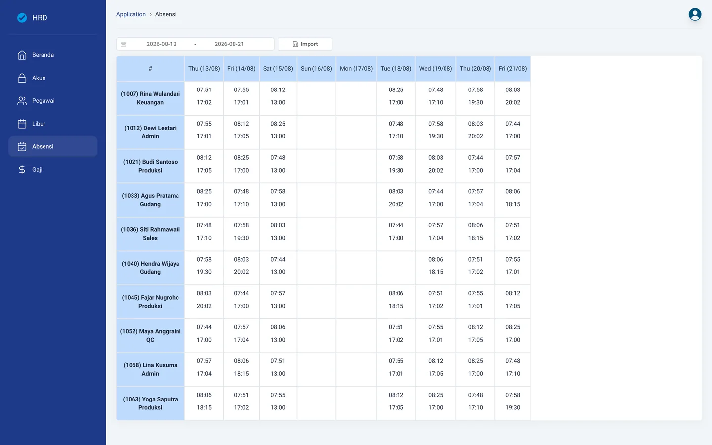Screen dimensions: 712x445
Task: Click the end date field 2026-08-21
Action: [229, 44]
